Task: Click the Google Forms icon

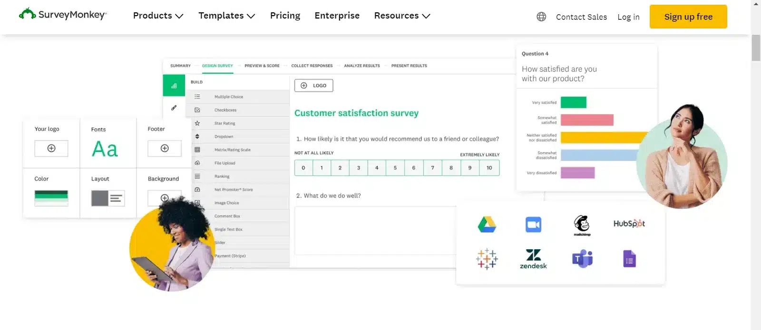Action: tap(629, 259)
